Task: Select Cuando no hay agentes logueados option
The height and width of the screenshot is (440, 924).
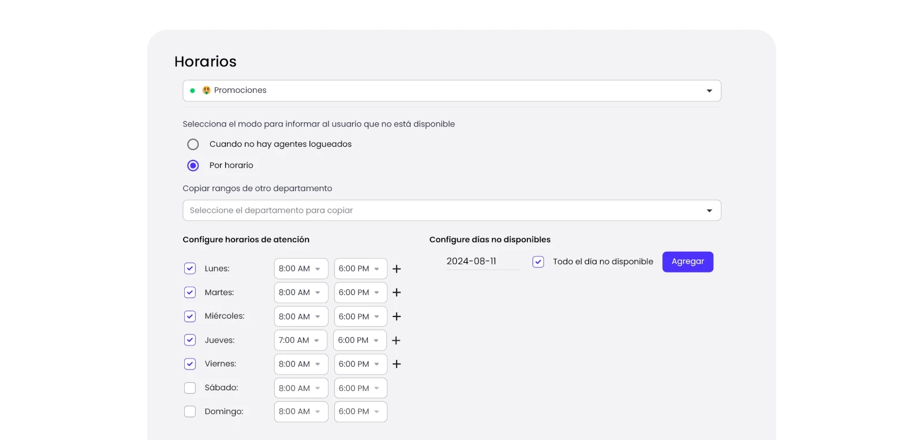Action: pos(193,144)
